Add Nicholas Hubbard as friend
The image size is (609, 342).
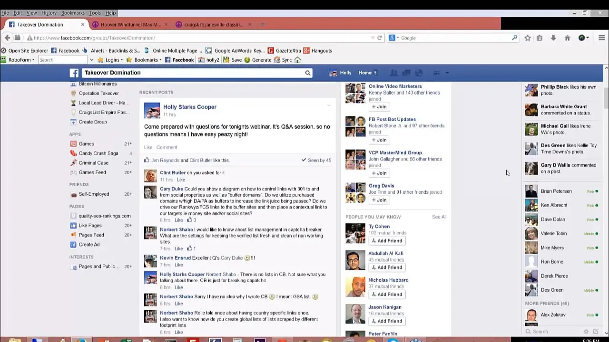387,294
